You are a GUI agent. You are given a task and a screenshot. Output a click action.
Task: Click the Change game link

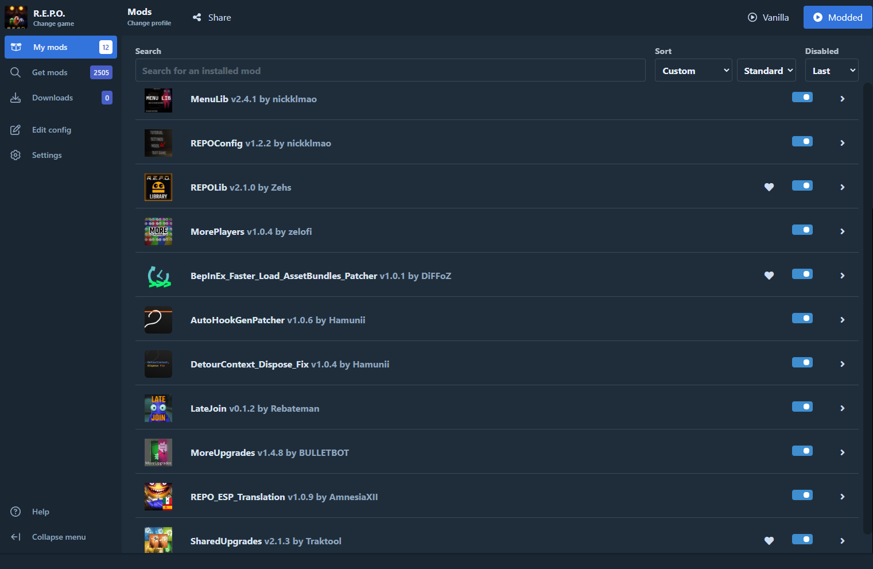click(53, 24)
